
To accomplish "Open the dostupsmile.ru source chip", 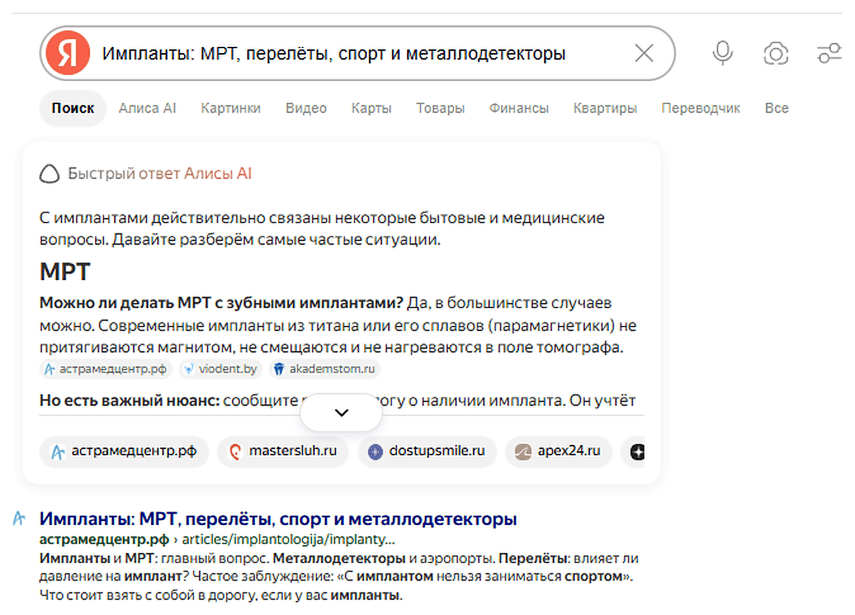I will (x=427, y=451).
